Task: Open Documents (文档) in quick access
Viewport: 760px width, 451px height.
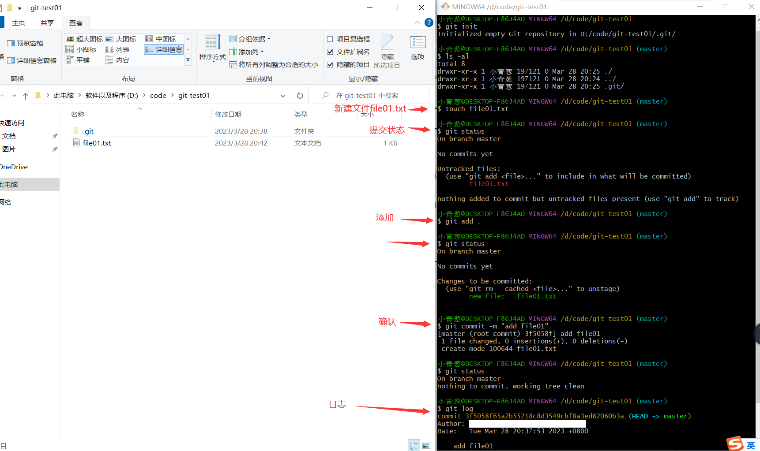Action: pos(9,136)
